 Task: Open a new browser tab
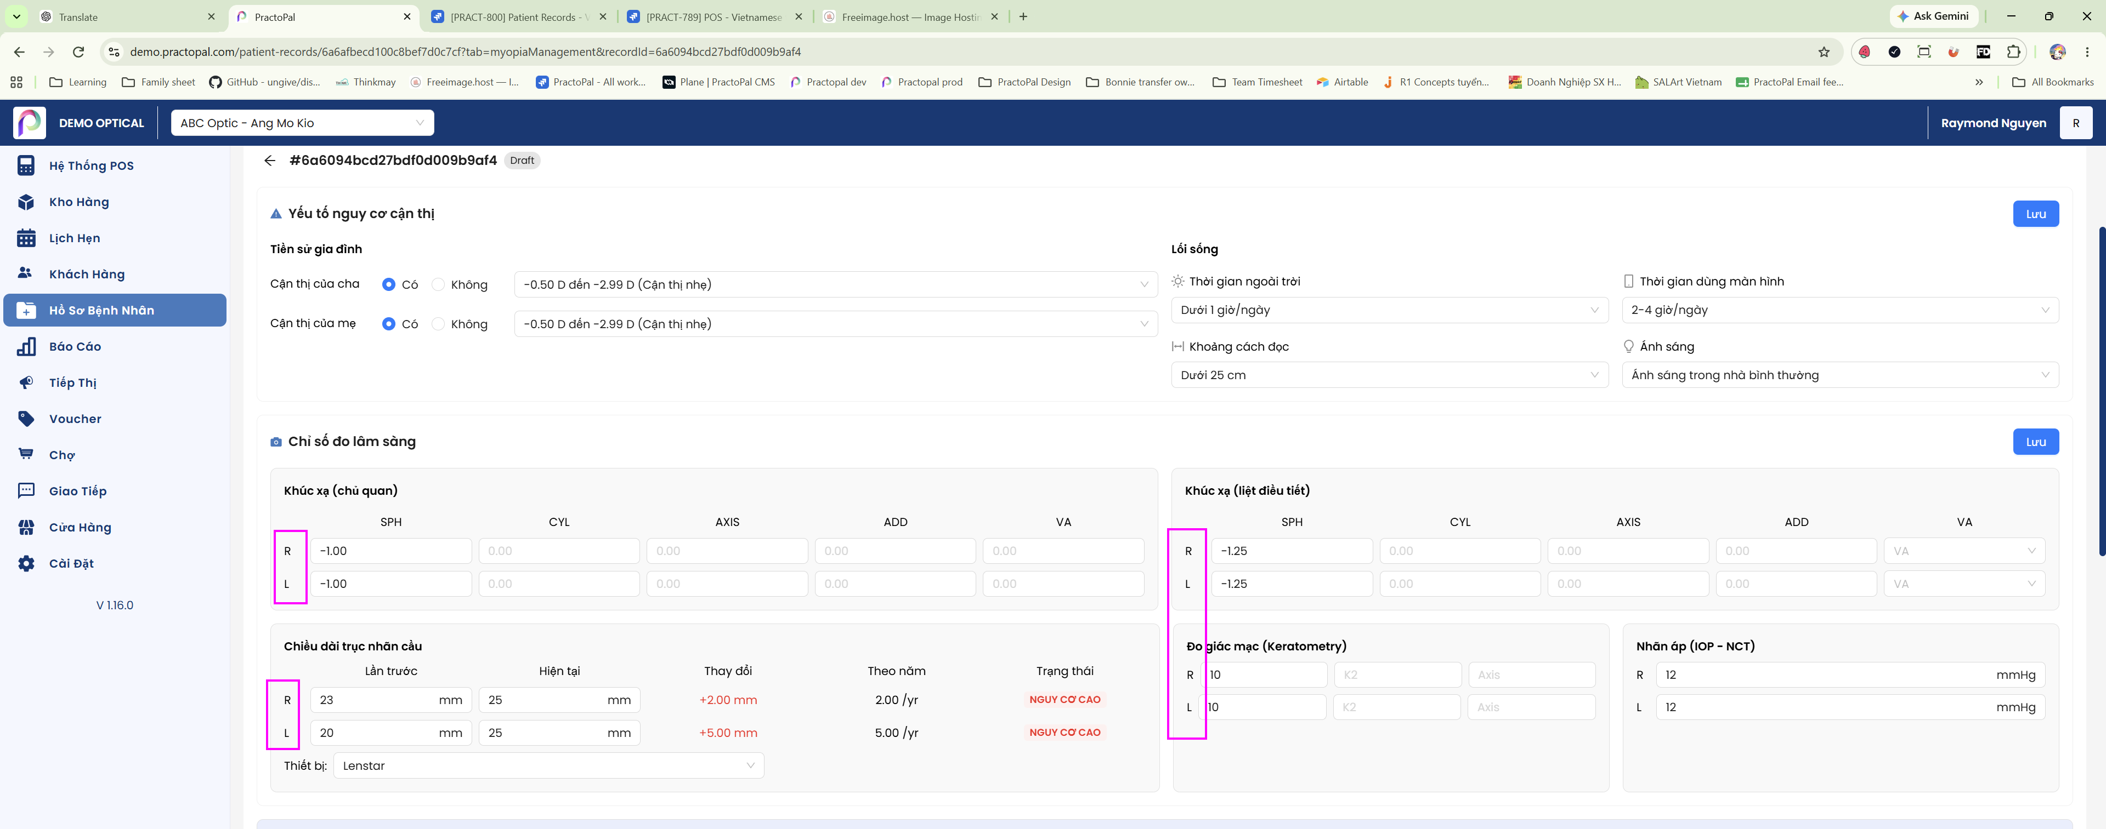click(1023, 16)
